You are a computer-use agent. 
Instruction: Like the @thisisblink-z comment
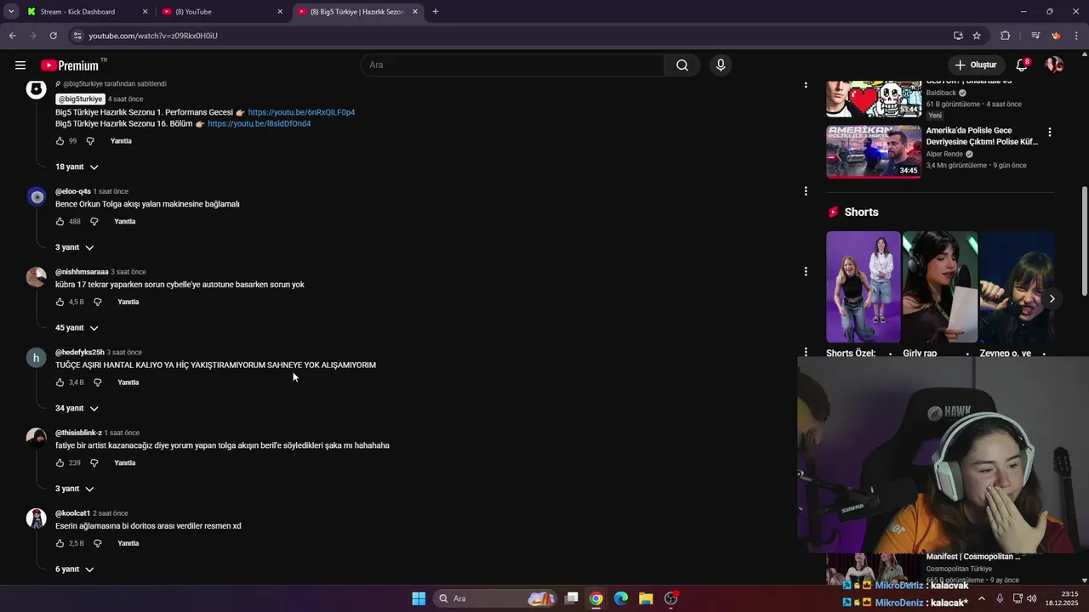click(x=60, y=463)
